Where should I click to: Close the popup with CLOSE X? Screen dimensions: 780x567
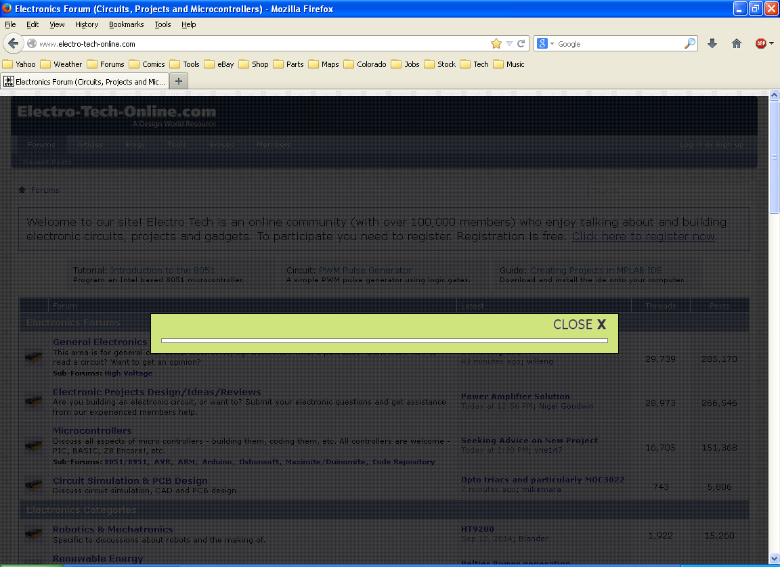[580, 325]
